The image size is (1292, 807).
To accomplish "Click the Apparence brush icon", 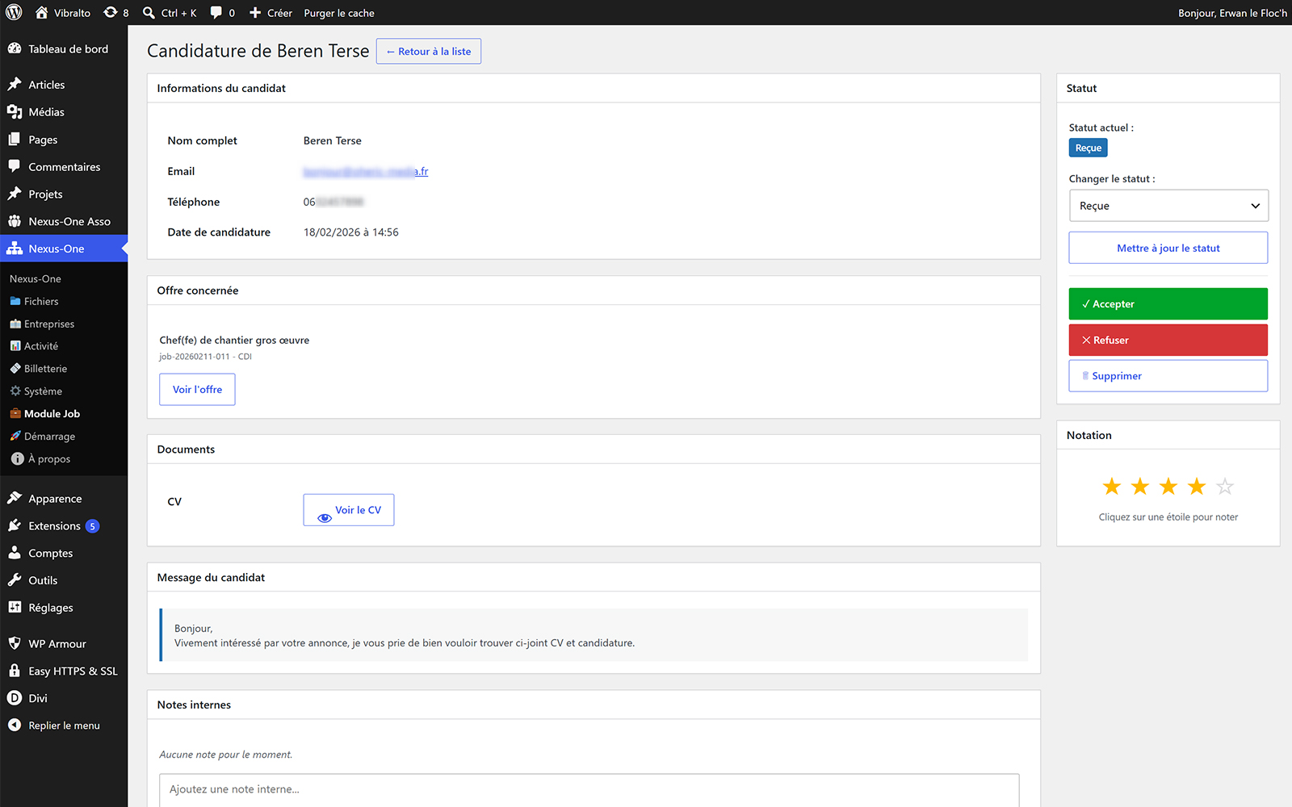I will 15,498.
